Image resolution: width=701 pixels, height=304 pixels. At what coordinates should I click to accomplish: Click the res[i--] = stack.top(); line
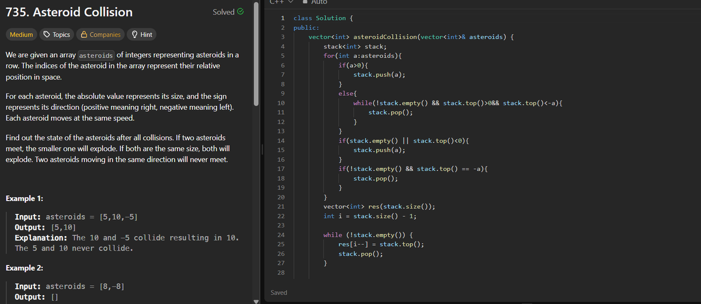click(381, 244)
